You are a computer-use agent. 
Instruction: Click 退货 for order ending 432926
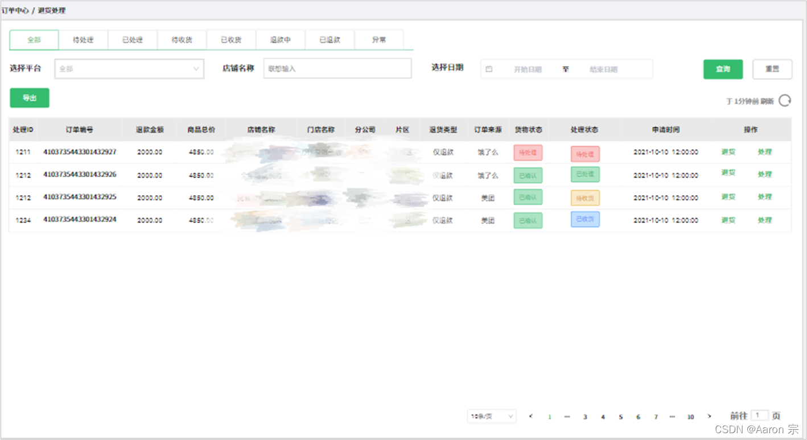coord(728,173)
